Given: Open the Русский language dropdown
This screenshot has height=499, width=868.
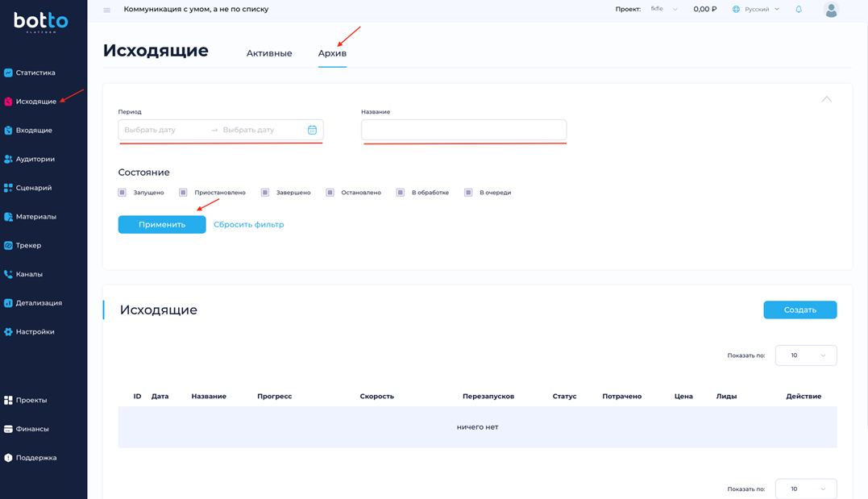Looking at the screenshot, I should pos(756,10).
